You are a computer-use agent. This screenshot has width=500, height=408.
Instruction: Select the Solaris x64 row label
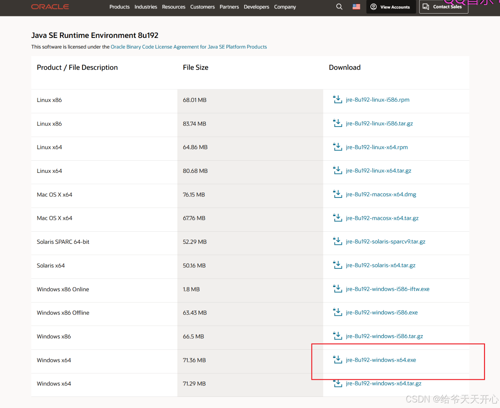tap(51, 265)
